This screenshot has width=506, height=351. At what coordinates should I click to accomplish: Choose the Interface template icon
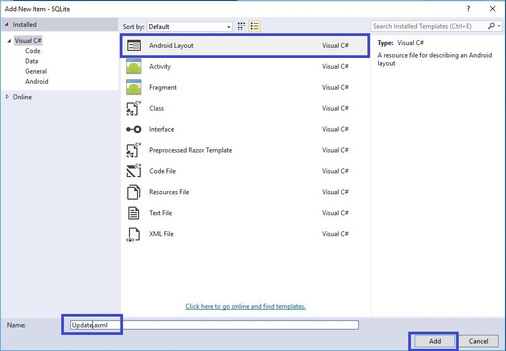pyautogui.click(x=134, y=129)
